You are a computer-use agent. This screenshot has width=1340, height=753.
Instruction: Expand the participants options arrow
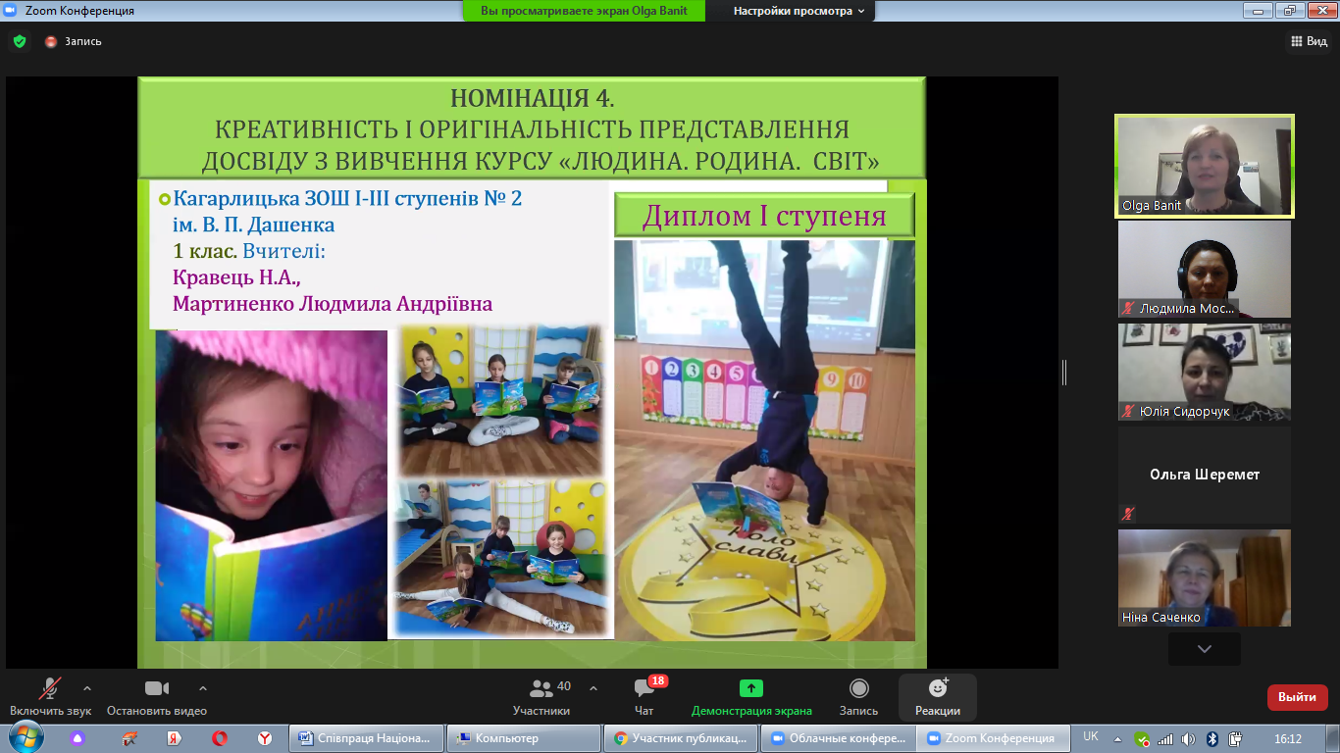[x=593, y=687]
